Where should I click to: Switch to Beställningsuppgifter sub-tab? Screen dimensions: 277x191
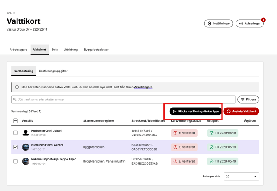53,71
